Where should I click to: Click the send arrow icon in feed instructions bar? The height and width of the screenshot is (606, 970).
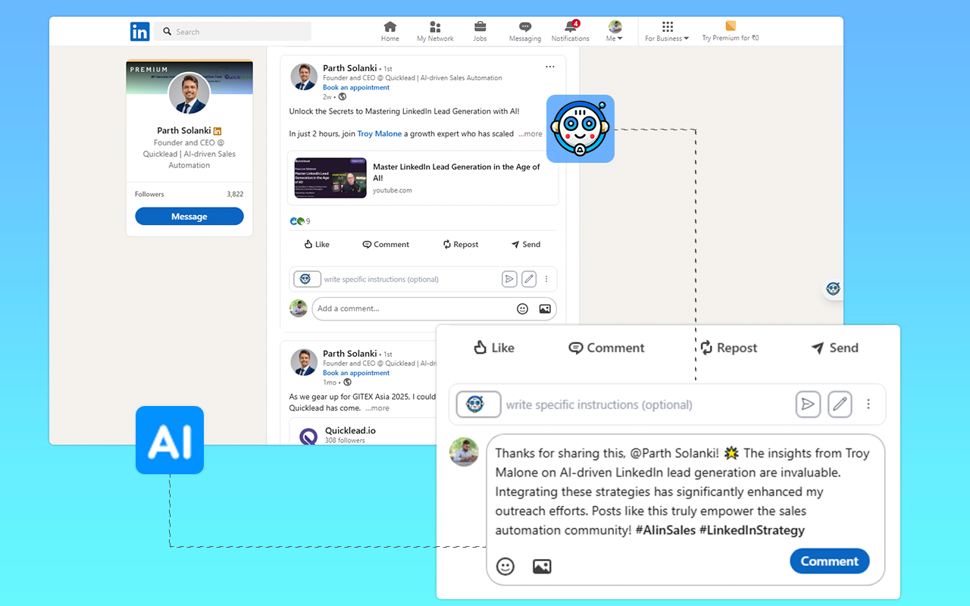509,279
